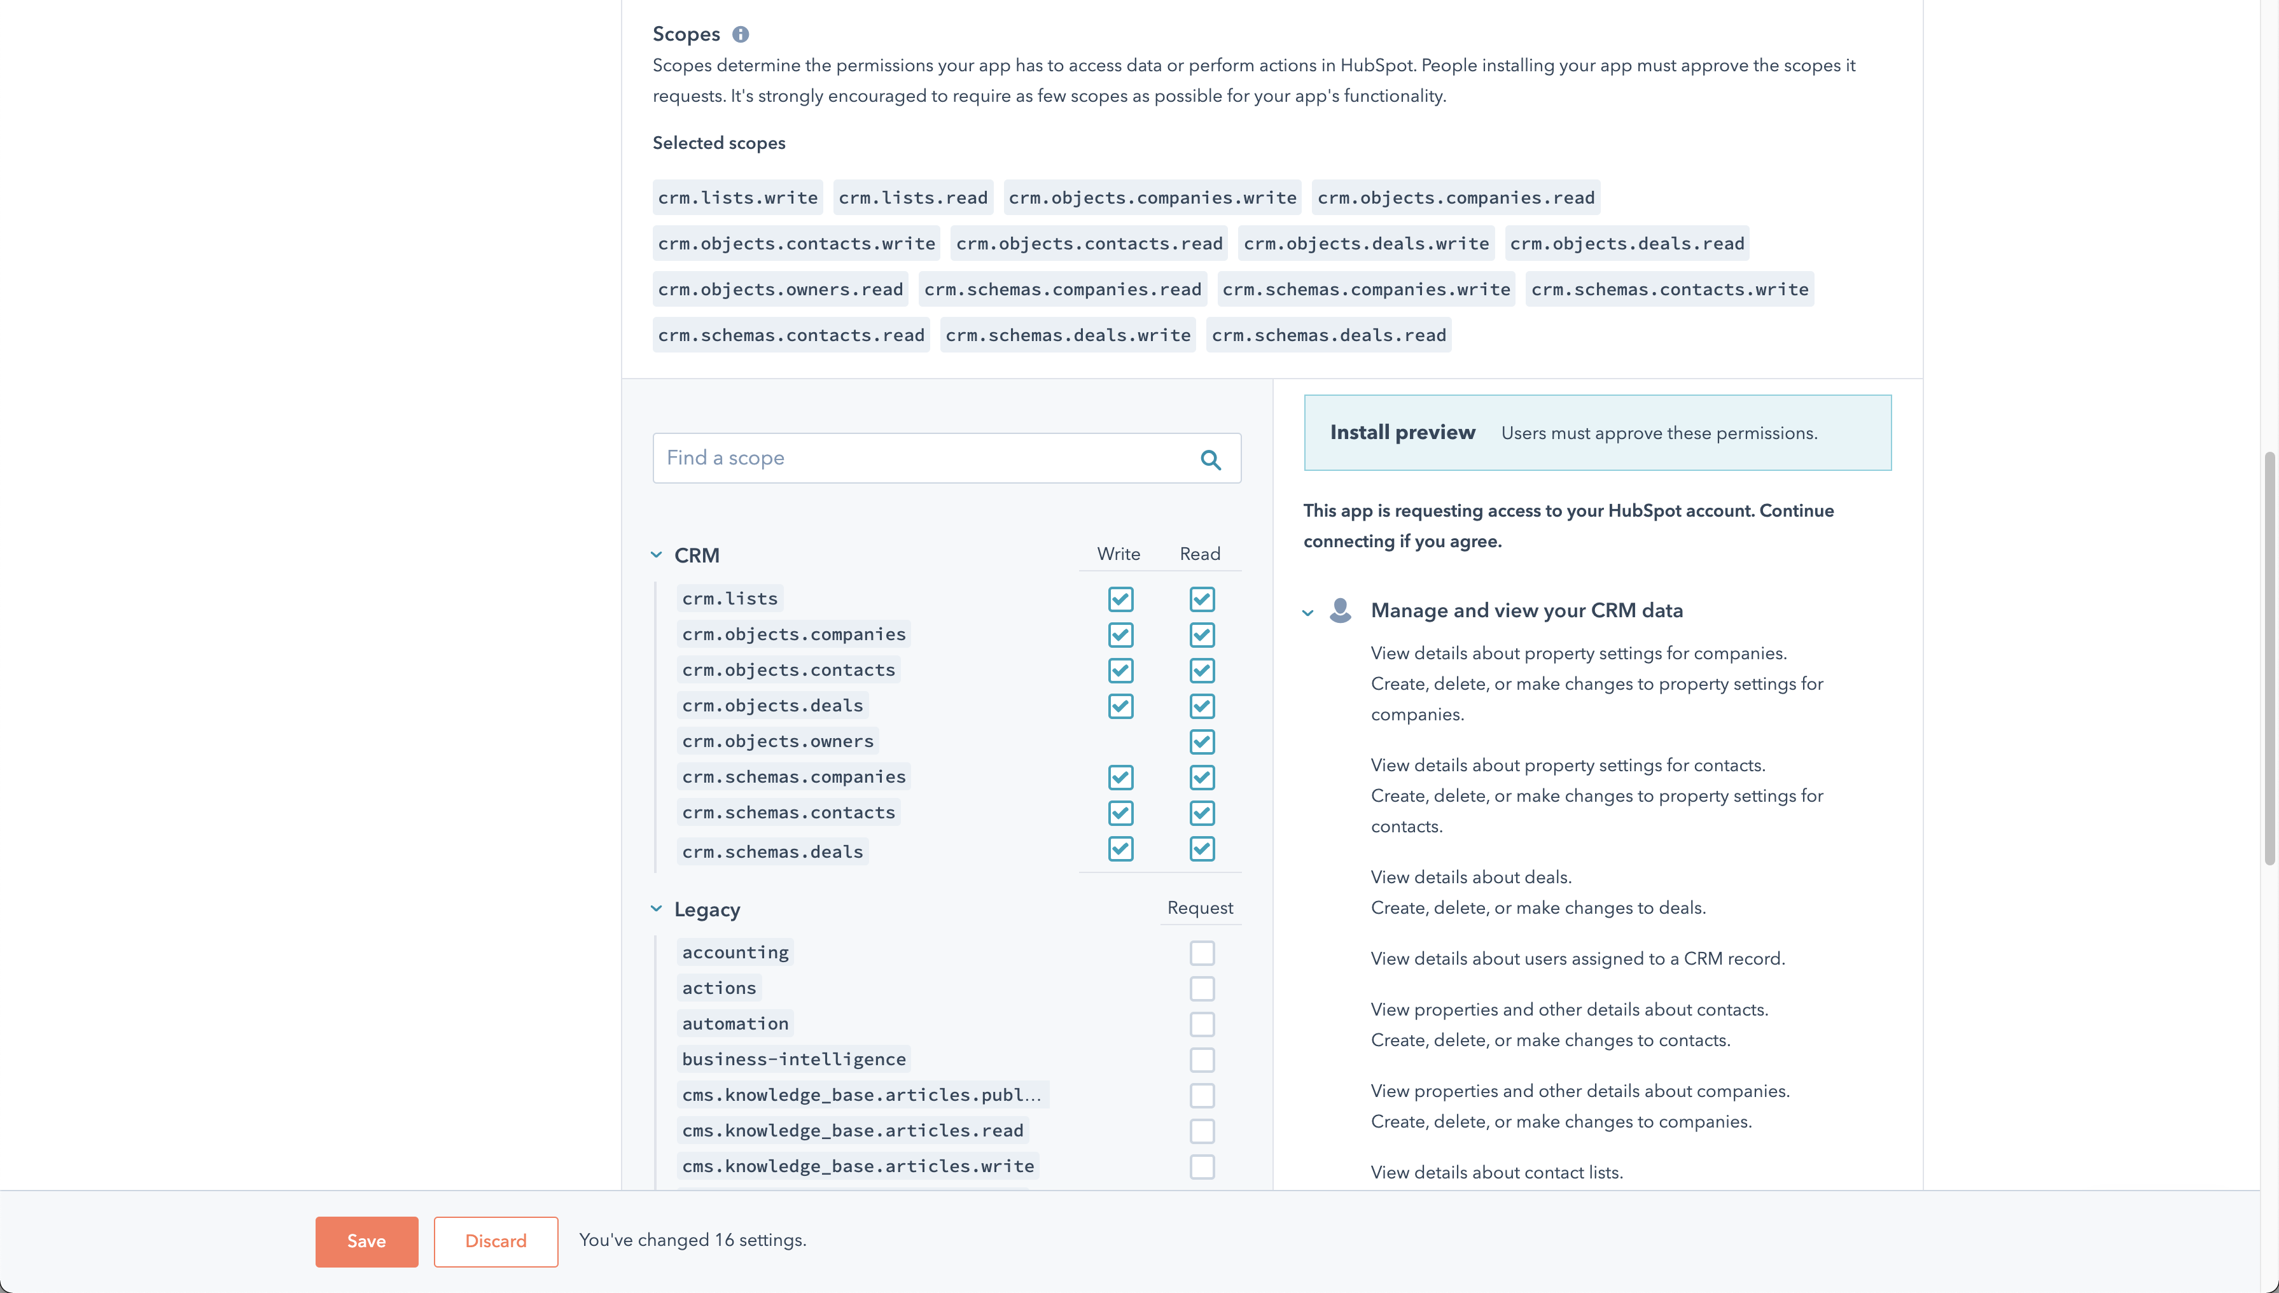Click crm.objects.companies.write scope tag
Image resolution: width=2279 pixels, height=1293 pixels.
pyautogui.click(x=1152, y=197)
